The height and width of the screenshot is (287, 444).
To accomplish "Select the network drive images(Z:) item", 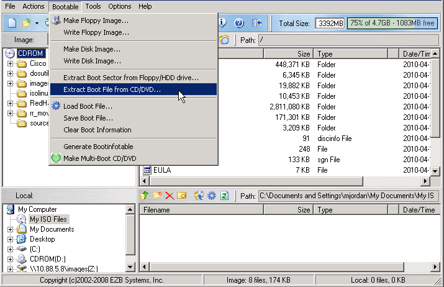I will pos(64,268).
